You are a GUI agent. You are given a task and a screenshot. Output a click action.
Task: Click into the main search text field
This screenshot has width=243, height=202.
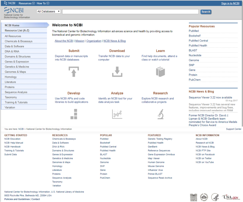[130, 12]
